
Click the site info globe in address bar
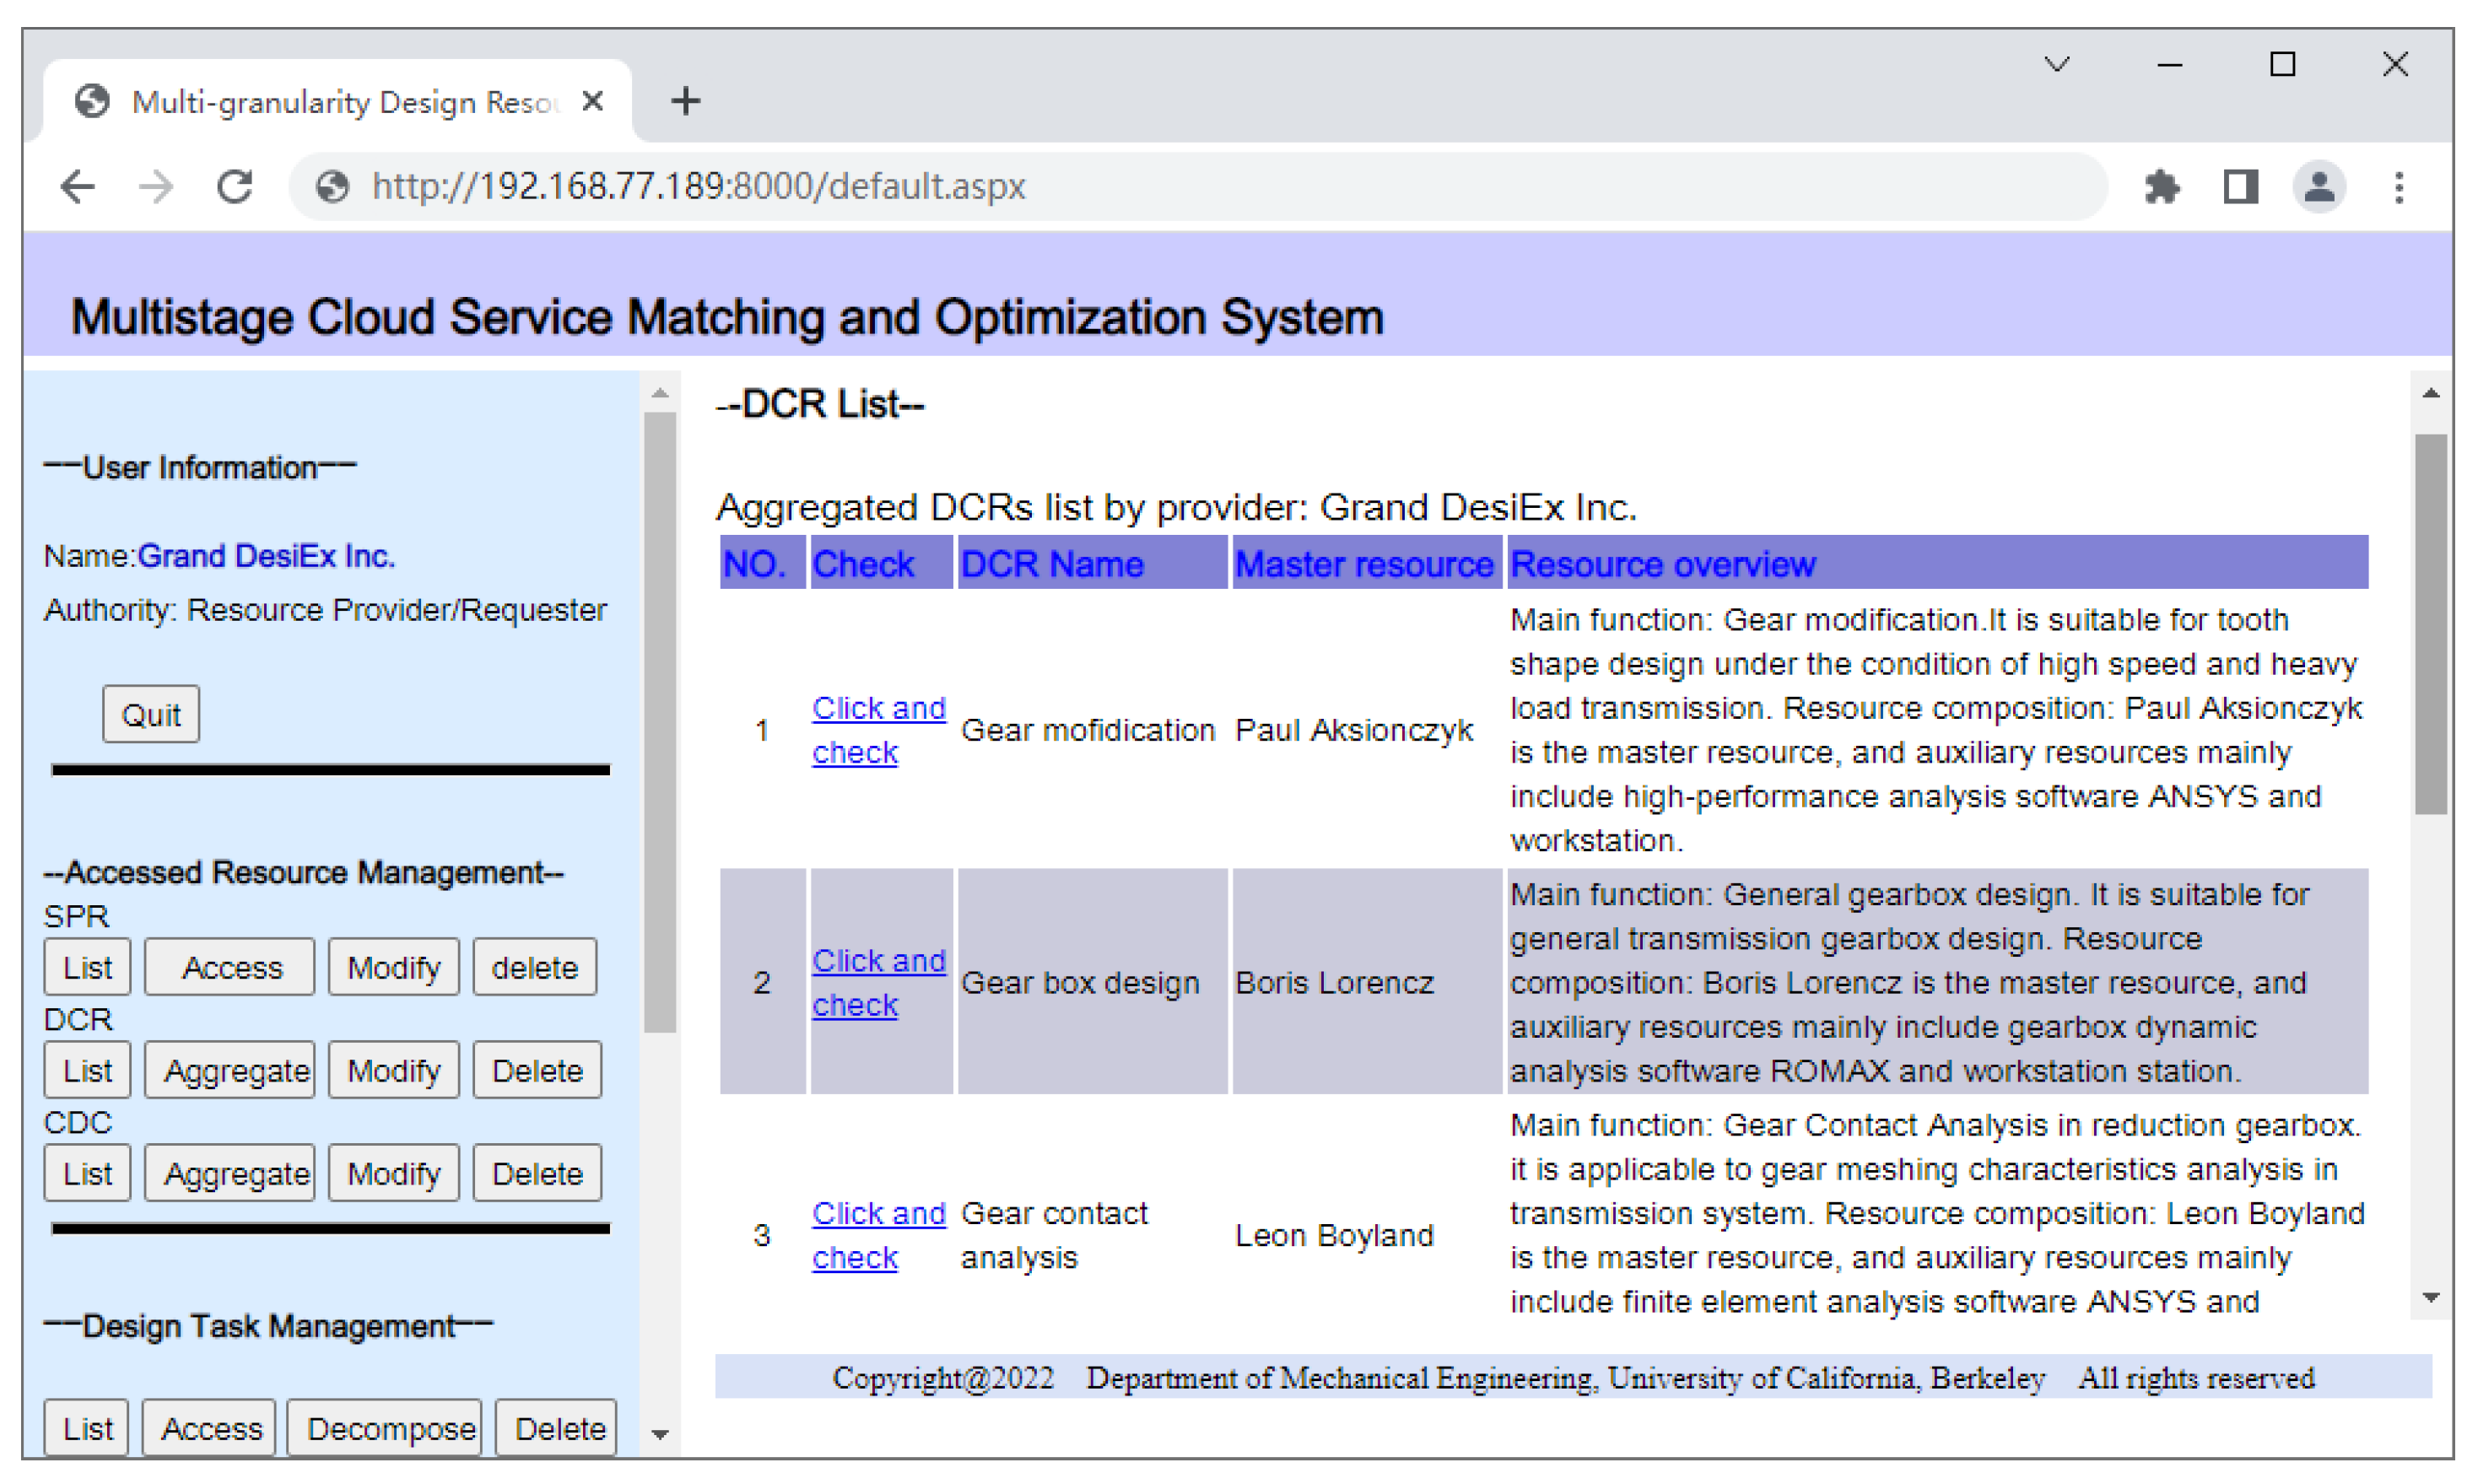pyautogui.click(x=332, y=187)
